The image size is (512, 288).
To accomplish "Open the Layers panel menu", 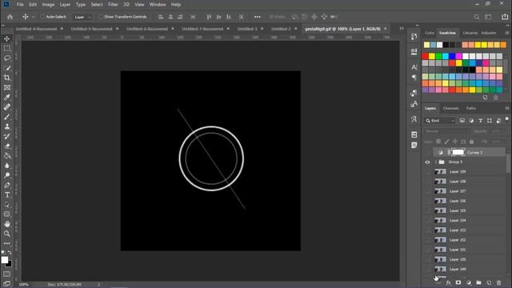I will 506,108.
